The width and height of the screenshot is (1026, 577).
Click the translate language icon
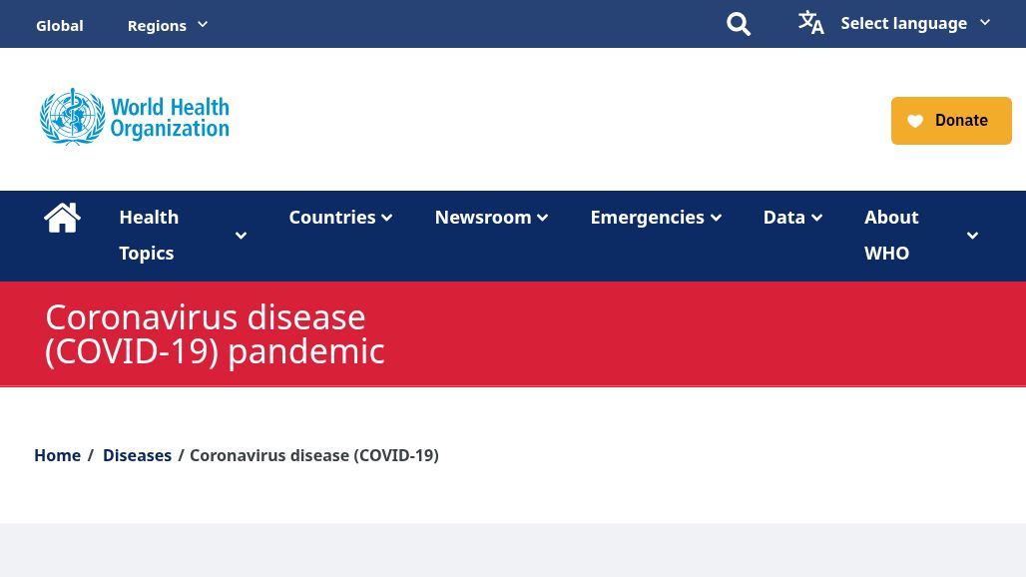pyautogui.click(x=810, y=23)
